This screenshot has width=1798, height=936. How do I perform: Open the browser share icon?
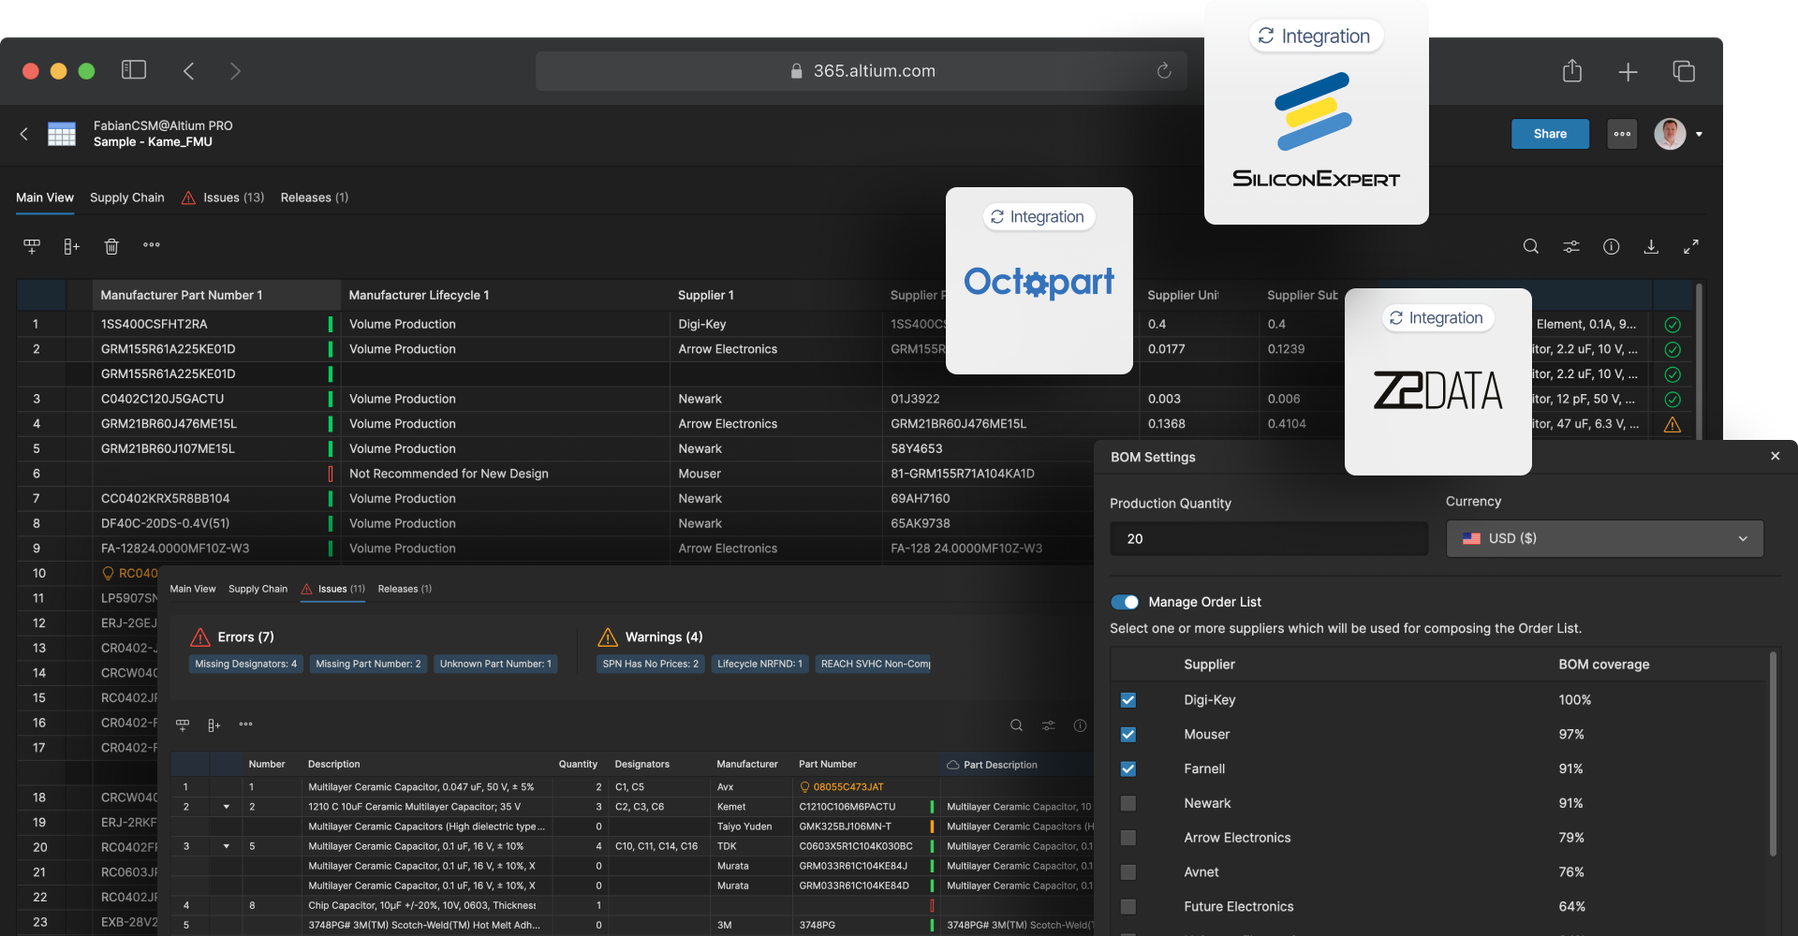tap(1572, 71)
